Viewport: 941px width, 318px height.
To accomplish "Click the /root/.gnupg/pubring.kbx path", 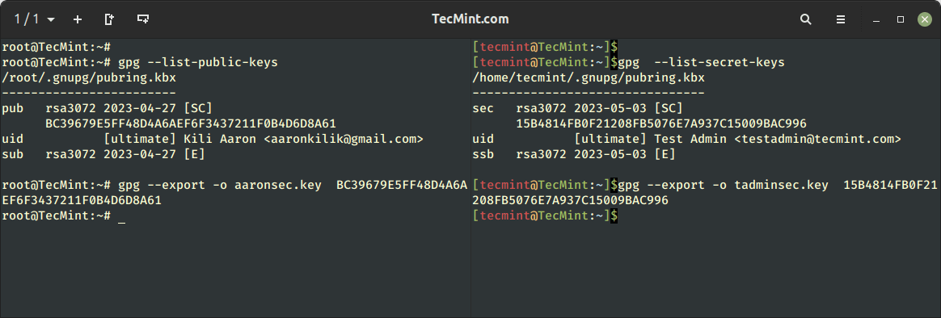I will click(x=89, y=77).
